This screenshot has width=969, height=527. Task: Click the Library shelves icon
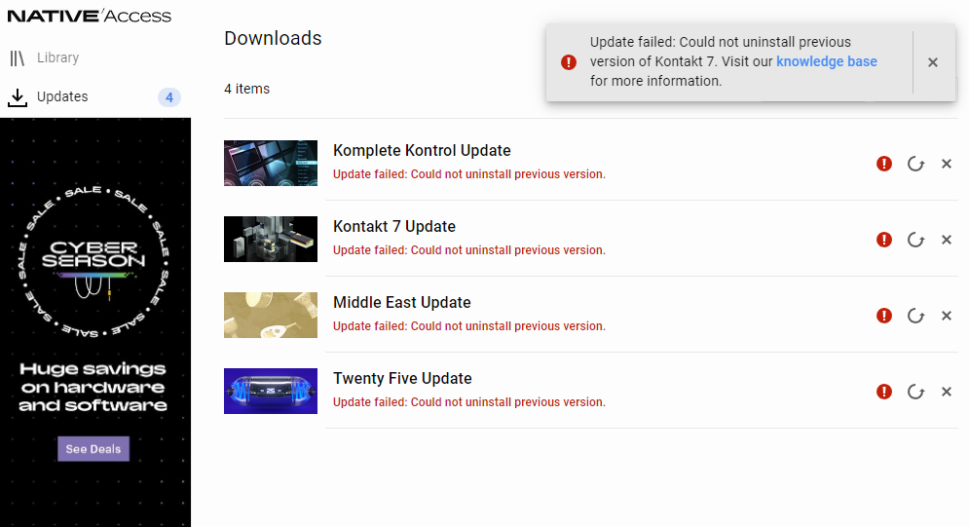tap(18, 58)
